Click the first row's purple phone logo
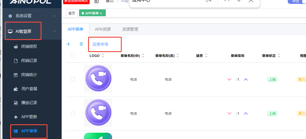Viewport: 306px width, 139px height. coord(98,79)
